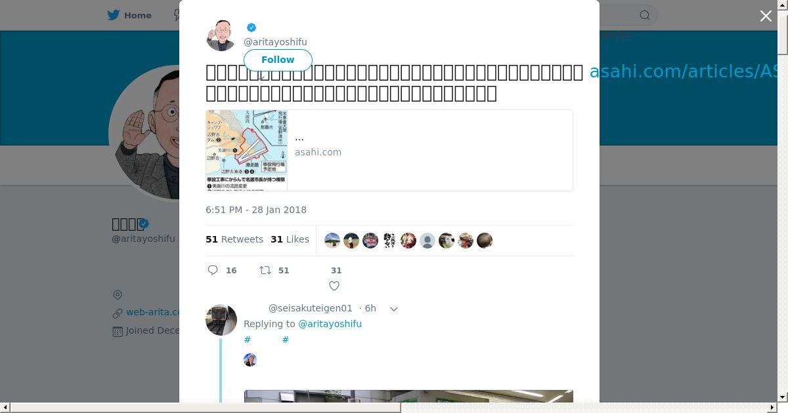The image size is (788, 413).
Task: Click the web-arita profile website link
Action: pyautogui.click(x=152, y=312)
